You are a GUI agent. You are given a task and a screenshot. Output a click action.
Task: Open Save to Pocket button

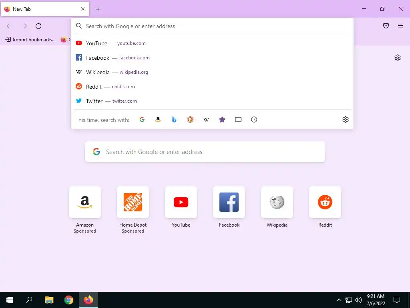pos(386,26)
